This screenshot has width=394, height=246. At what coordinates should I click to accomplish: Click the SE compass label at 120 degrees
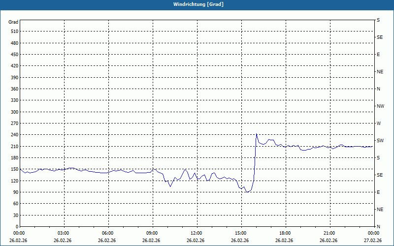point(380,175)
